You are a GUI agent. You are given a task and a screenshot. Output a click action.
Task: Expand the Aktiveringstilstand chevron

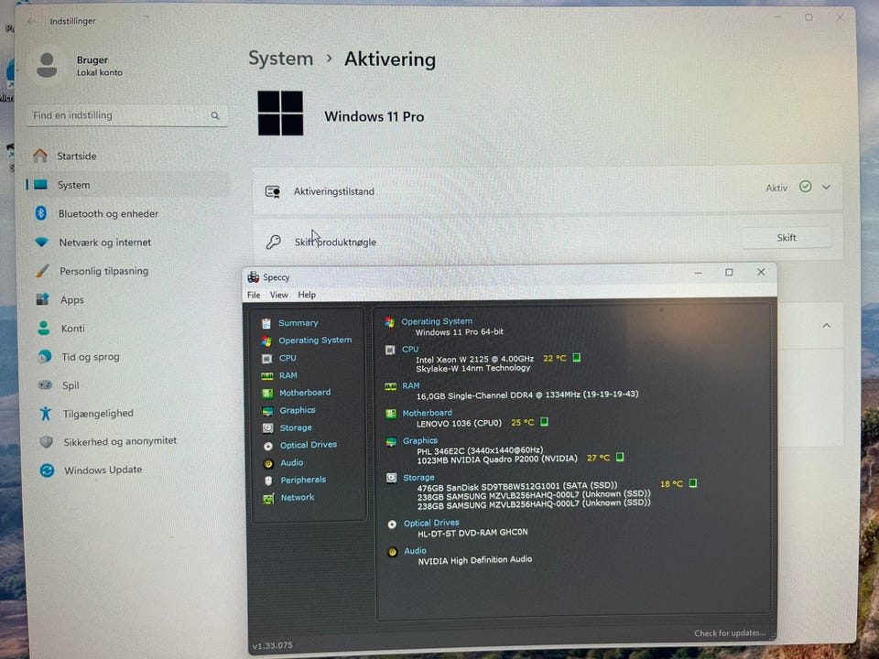pyautogui.click(x=826, y=187)
